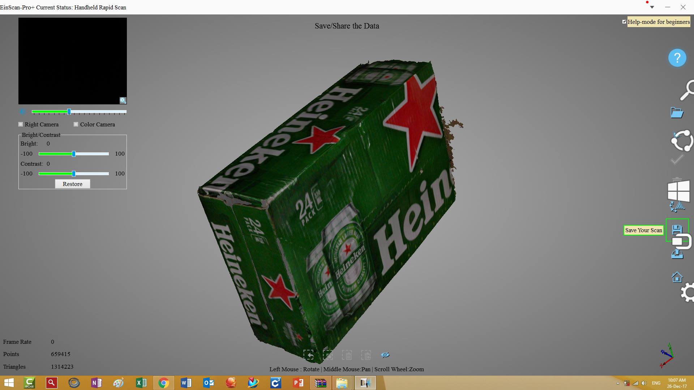Click the black camera preview window
Viewport: 694px width, 390px height.
click(73, 61)
